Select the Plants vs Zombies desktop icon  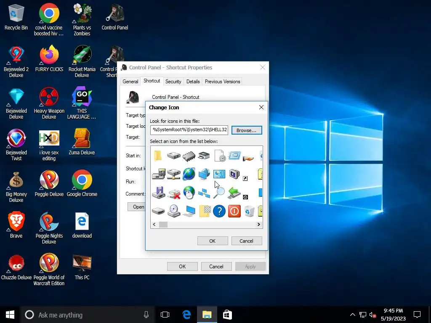pos(82,20)
